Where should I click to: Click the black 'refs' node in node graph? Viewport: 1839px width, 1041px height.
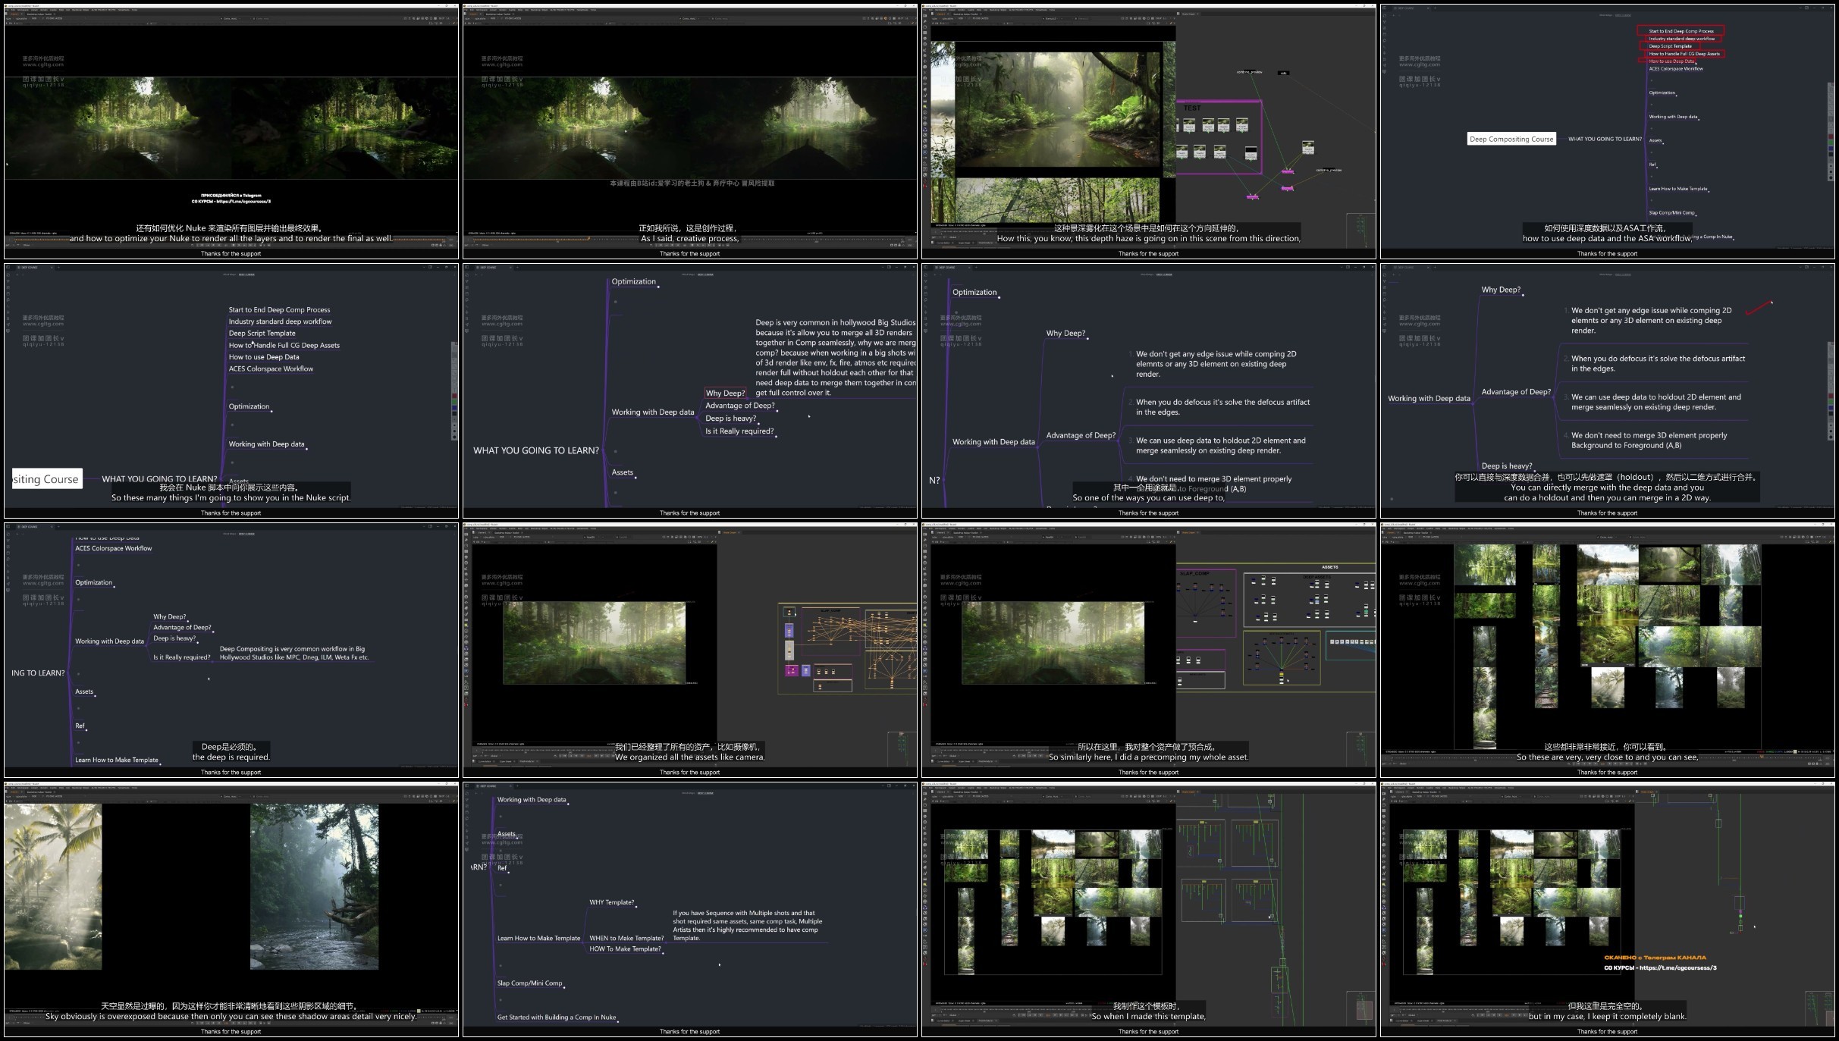click(x=1283, y=74)
